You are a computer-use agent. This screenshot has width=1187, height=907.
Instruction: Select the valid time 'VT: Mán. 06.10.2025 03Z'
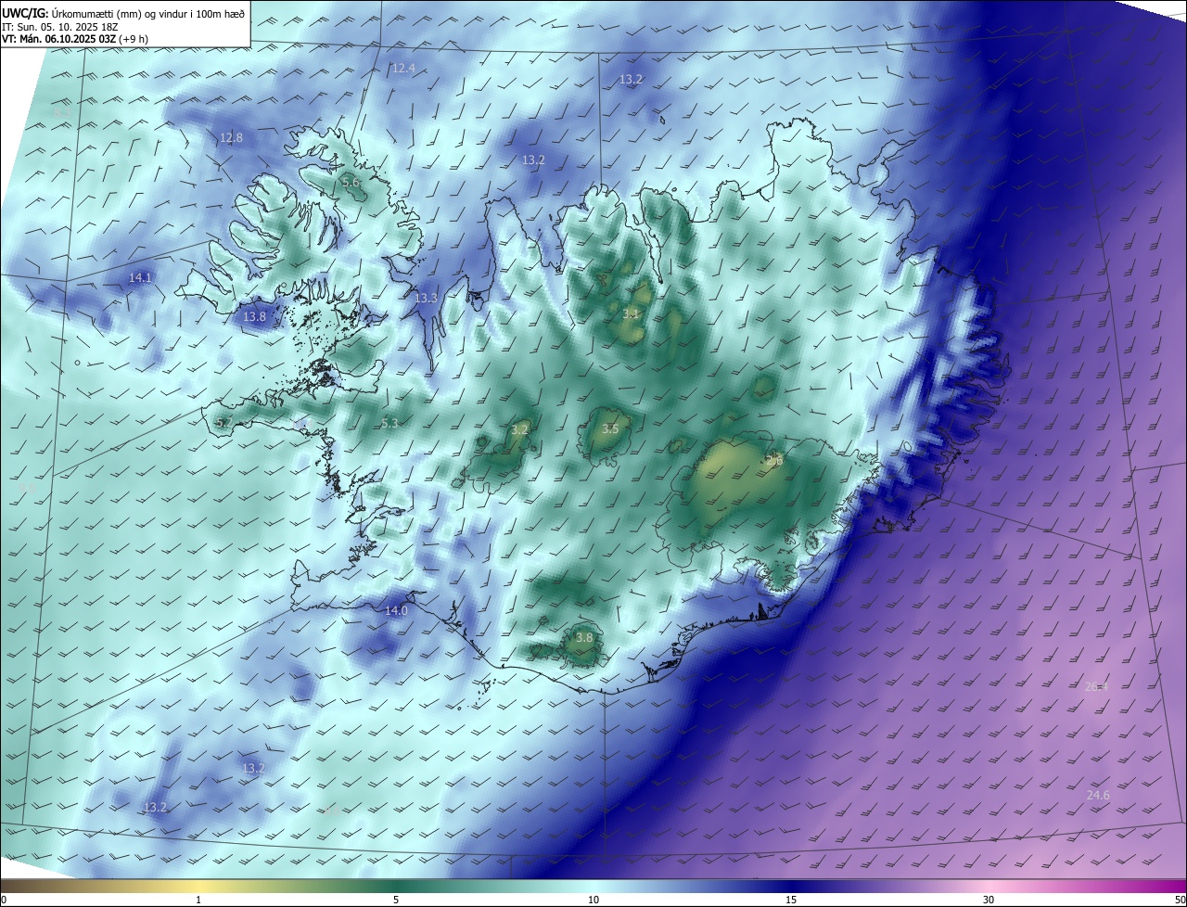click(x=59, y=39)
